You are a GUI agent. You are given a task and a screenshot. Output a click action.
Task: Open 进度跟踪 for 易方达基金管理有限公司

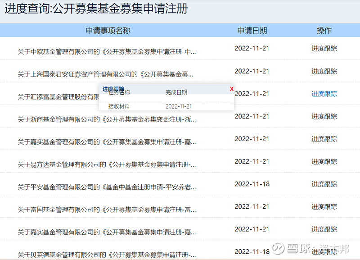click(325, 161)
